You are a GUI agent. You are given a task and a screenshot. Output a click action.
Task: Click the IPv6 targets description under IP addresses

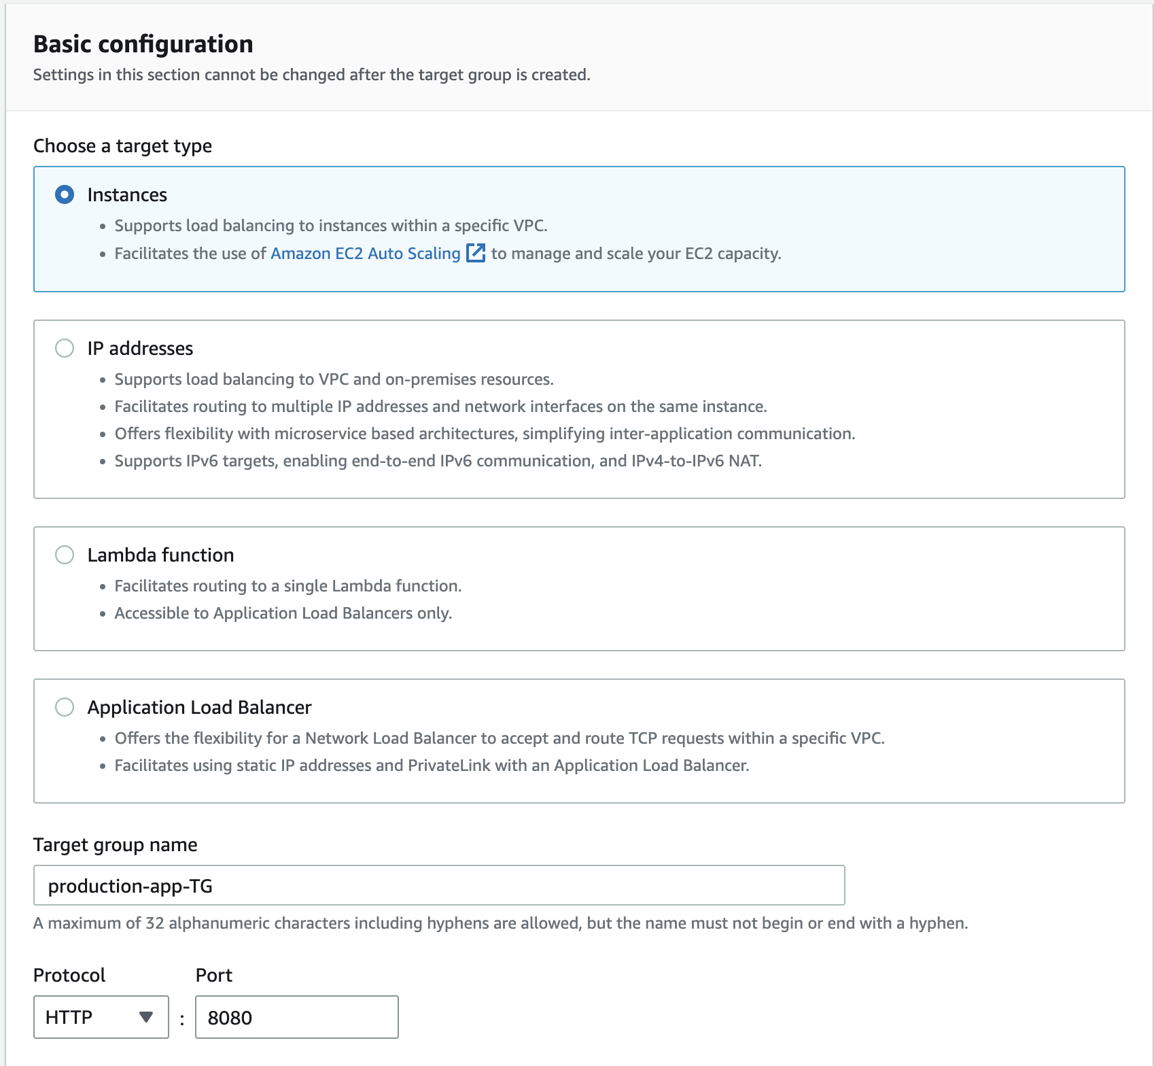pos(438,461)
